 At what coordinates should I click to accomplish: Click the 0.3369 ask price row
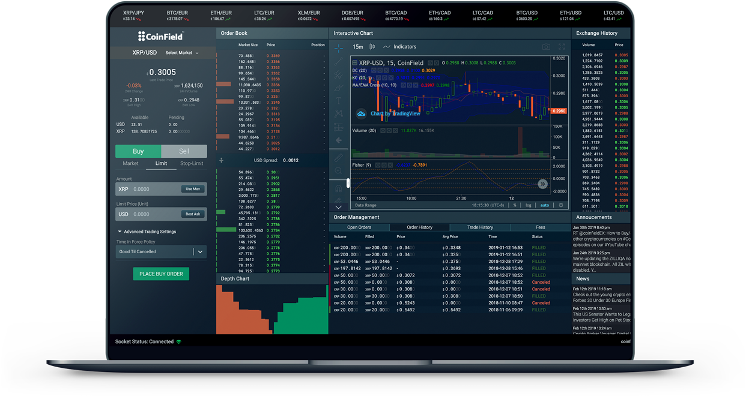tap(272, 56)
